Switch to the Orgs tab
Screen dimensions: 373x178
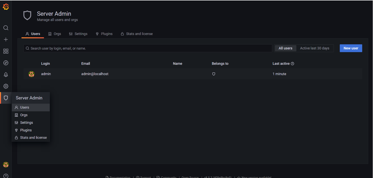pos(55,34)
